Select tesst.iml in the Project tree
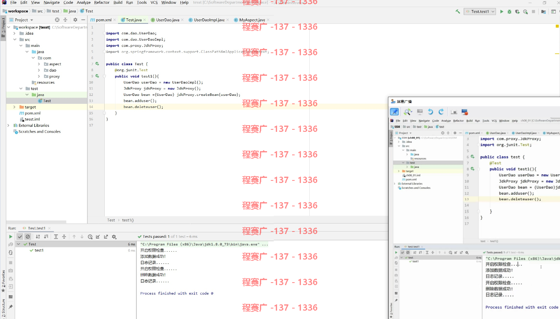 (x=32, y=119)
